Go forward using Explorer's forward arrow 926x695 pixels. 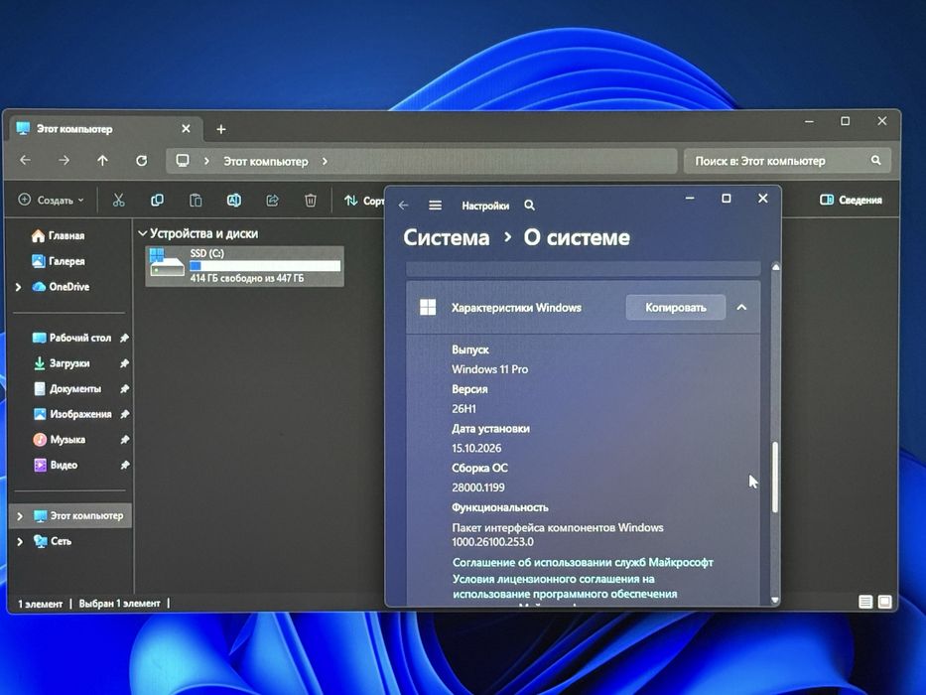pyautogui.click(x=64, y=160)
